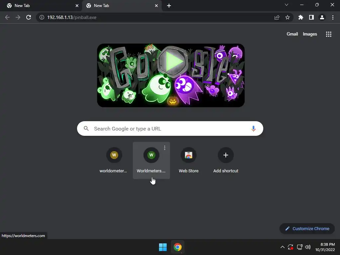Switch to the first New Tab

42,6
